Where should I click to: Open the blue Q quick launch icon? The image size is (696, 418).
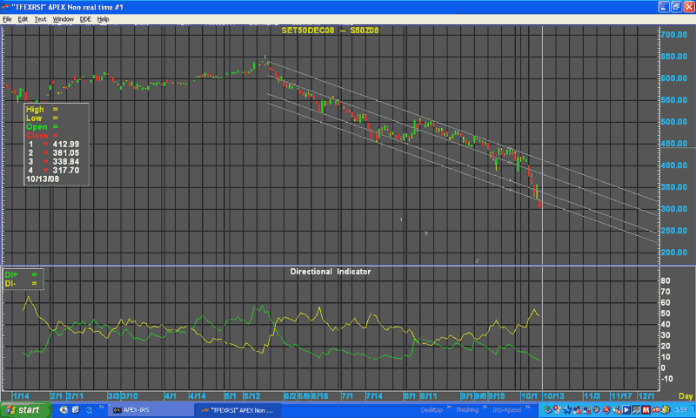point(90,410)
